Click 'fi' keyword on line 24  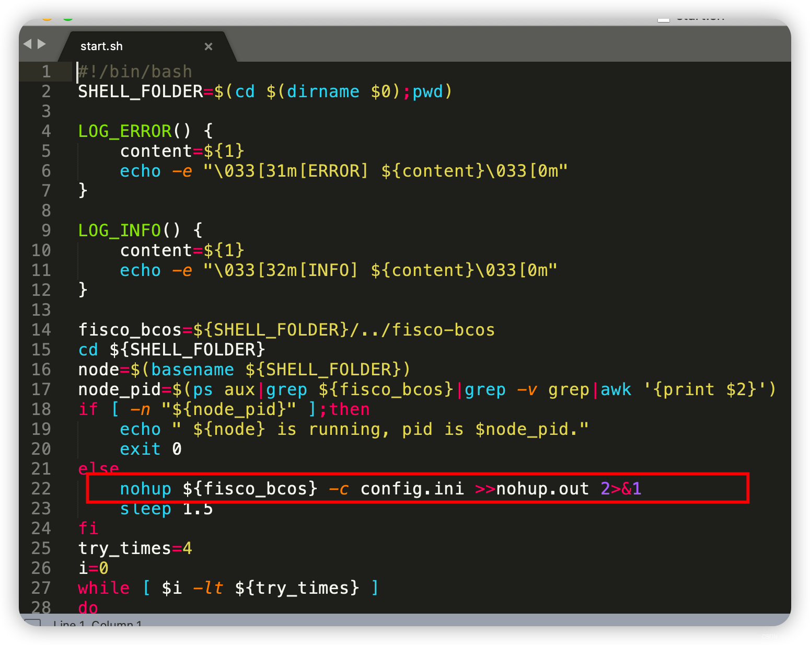coord(88,528)
